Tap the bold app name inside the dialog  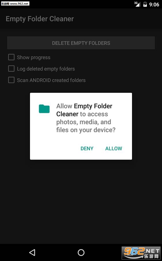(x=84, y=110)
